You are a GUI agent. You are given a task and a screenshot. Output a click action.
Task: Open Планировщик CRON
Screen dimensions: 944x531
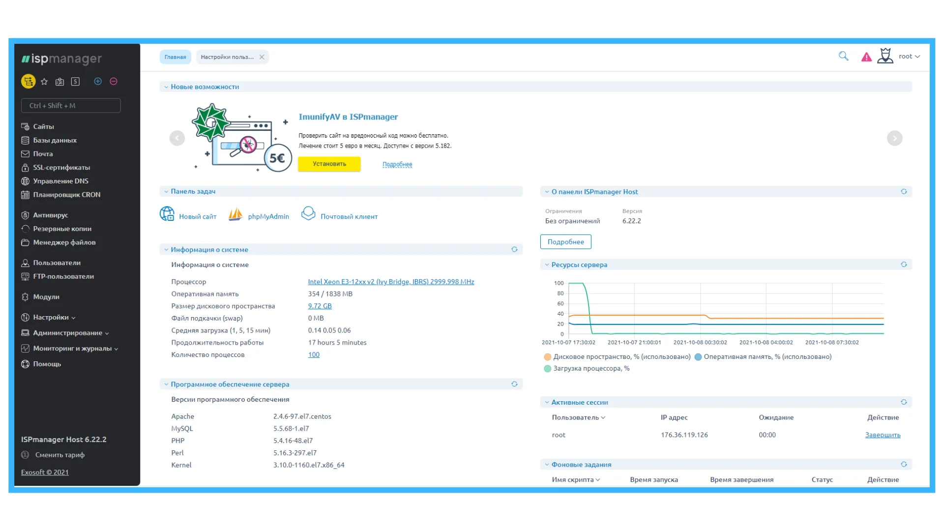61,195
